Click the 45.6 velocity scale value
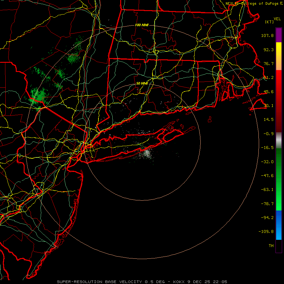This screenshot has height=284, width=284. tap(269, 92)
